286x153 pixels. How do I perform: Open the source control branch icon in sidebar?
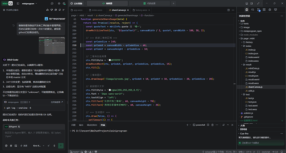click(x=258, y=10)
